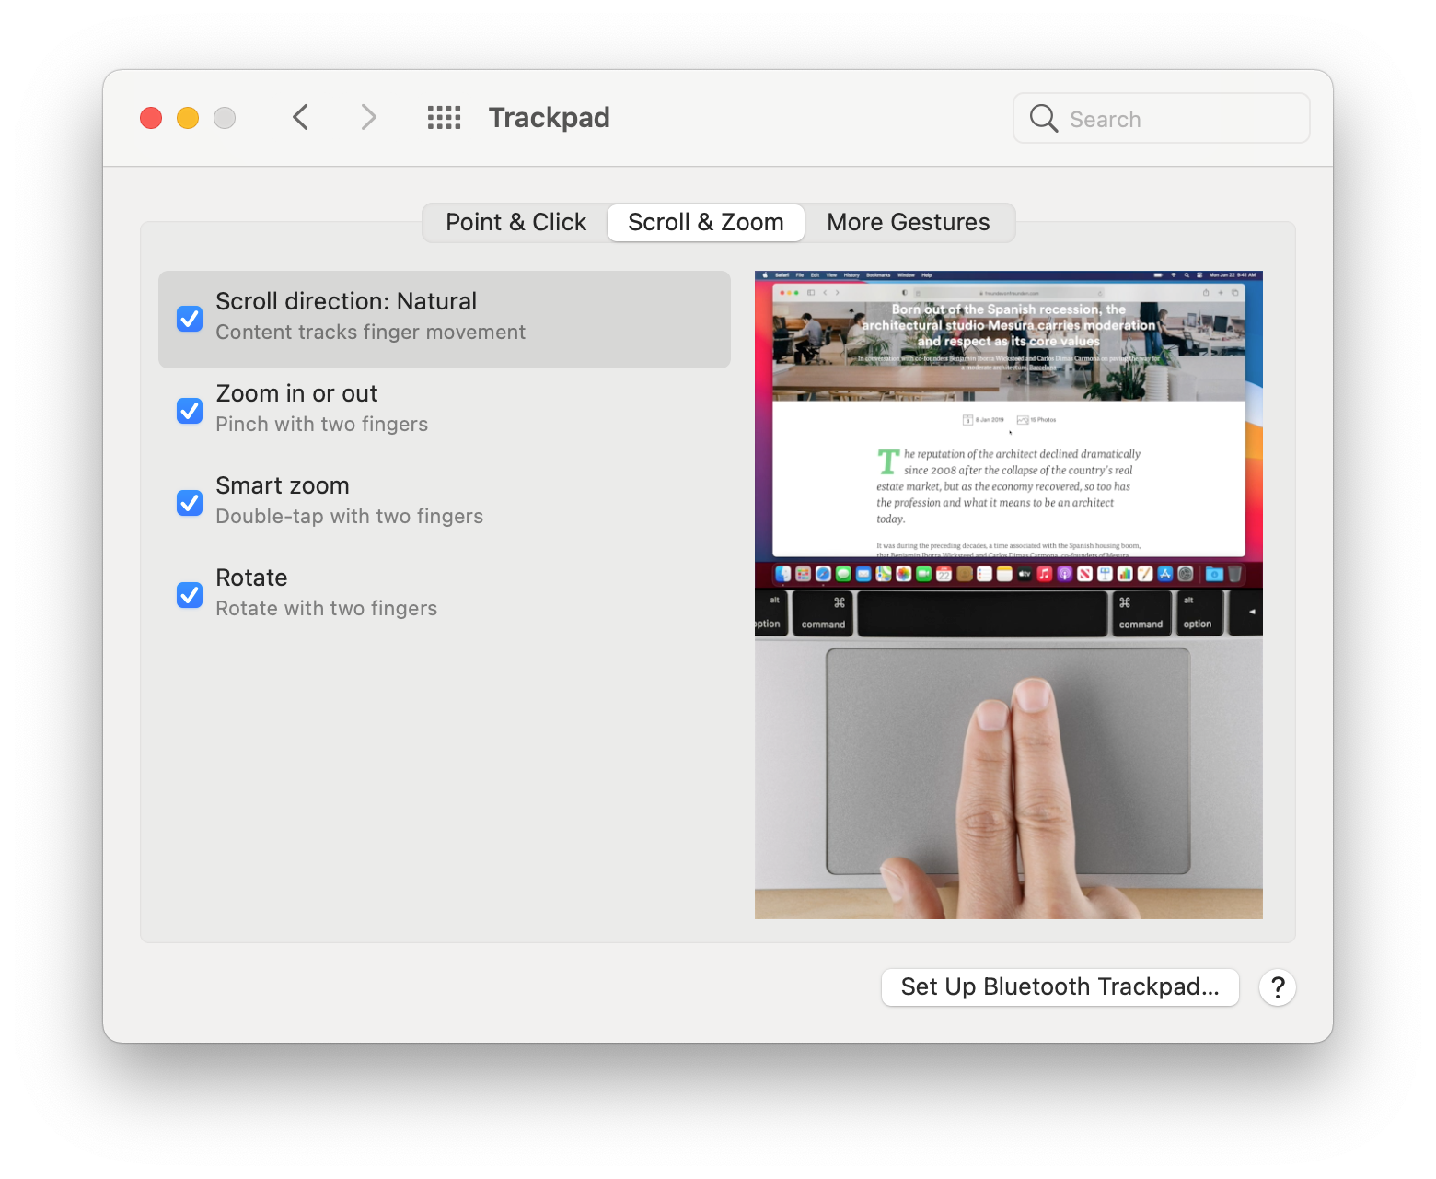Minimize window with the yellow button

[x=188, y=118]
